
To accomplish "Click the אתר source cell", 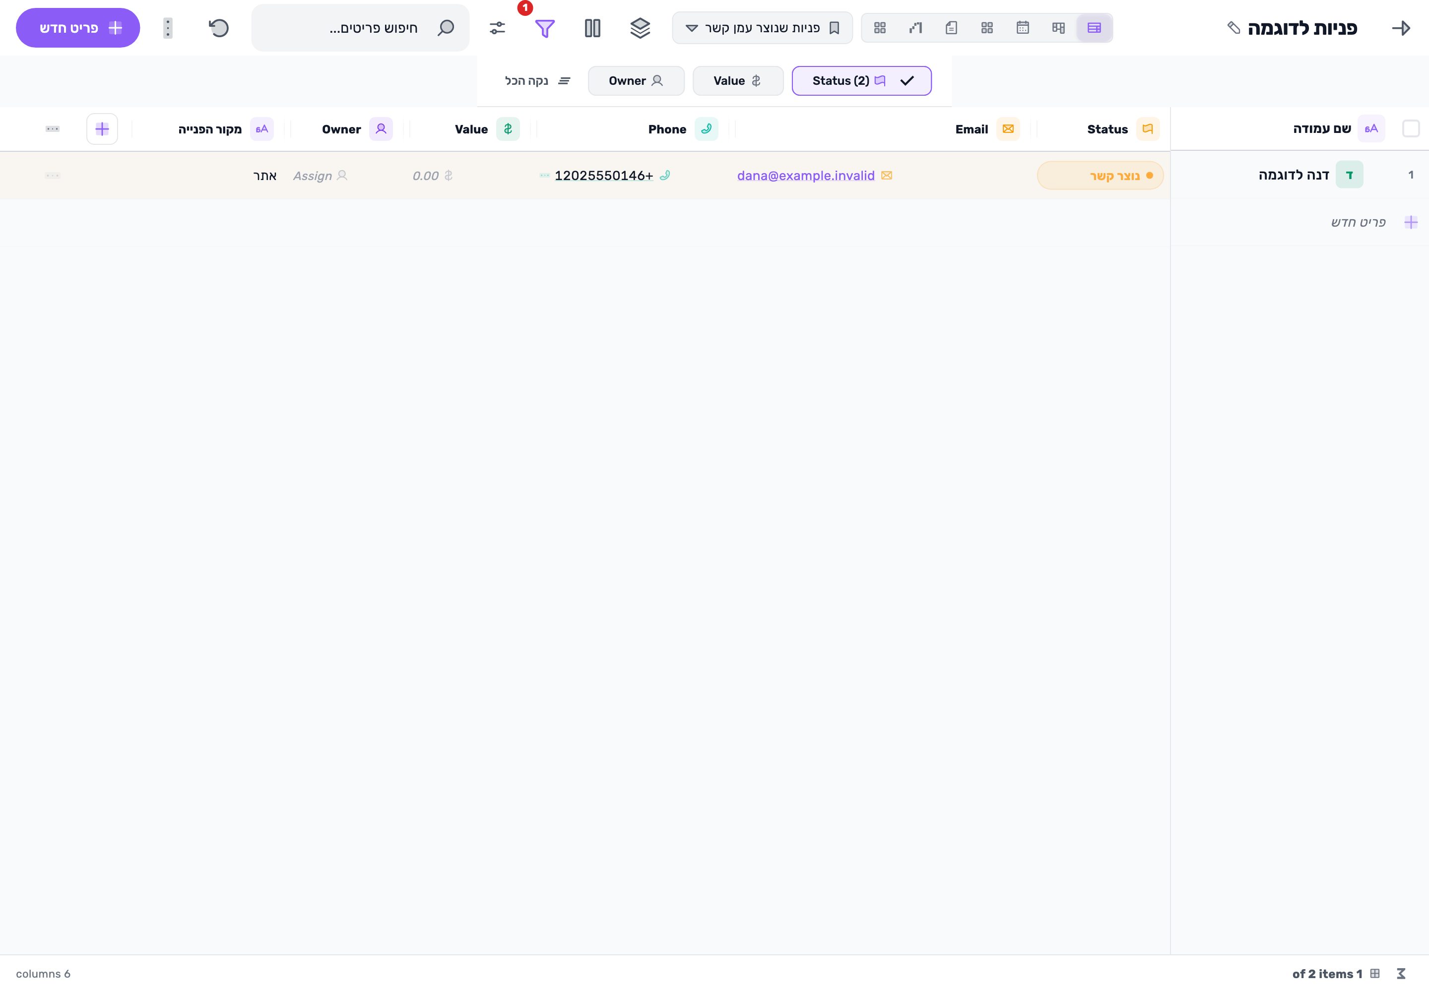I will [265, 176].
